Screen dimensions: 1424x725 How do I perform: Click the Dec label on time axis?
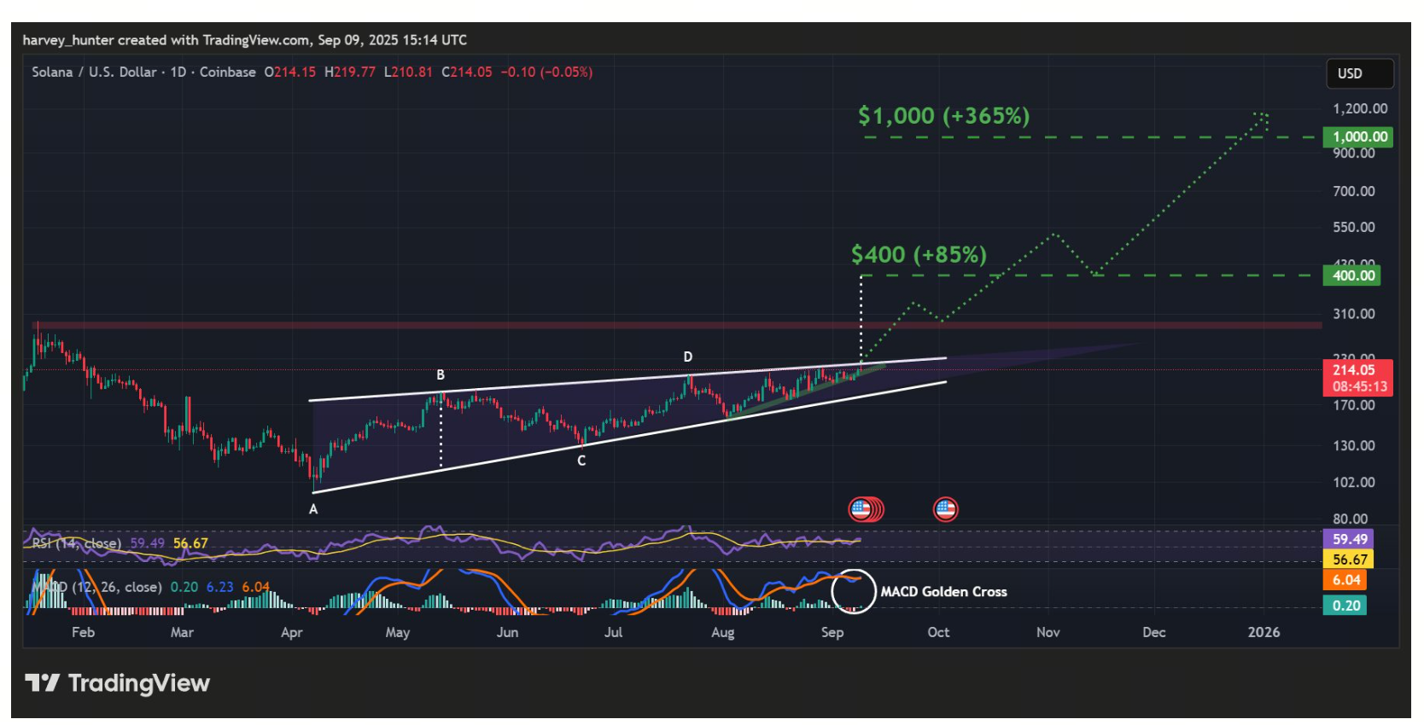1153,632
